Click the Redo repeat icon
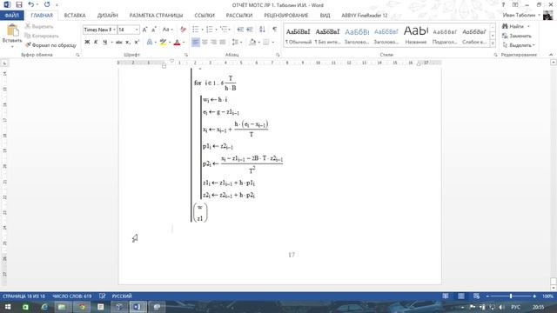The width and height of the screenshot is (557, 313). (x=47, y=4)
